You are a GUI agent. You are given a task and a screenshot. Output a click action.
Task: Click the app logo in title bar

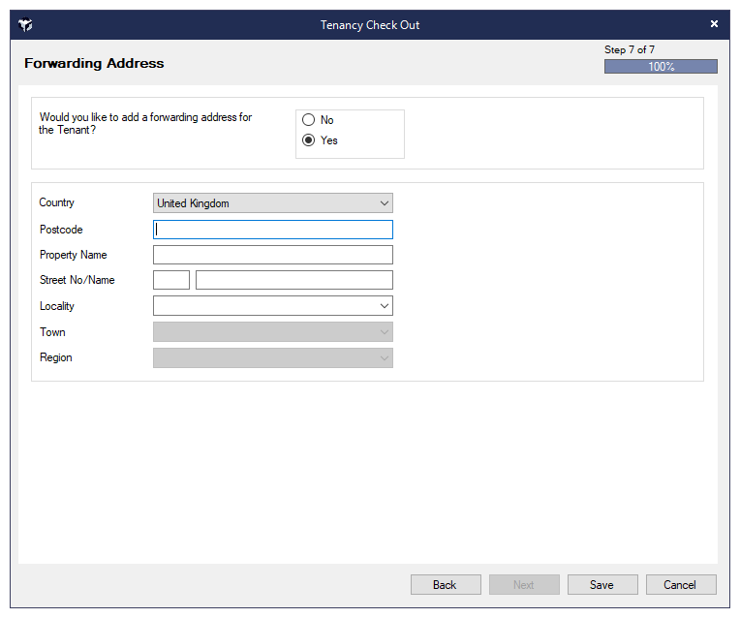(x=26, y=25)
